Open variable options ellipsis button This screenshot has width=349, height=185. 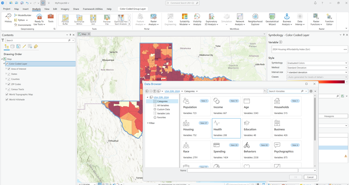[345, 49]
